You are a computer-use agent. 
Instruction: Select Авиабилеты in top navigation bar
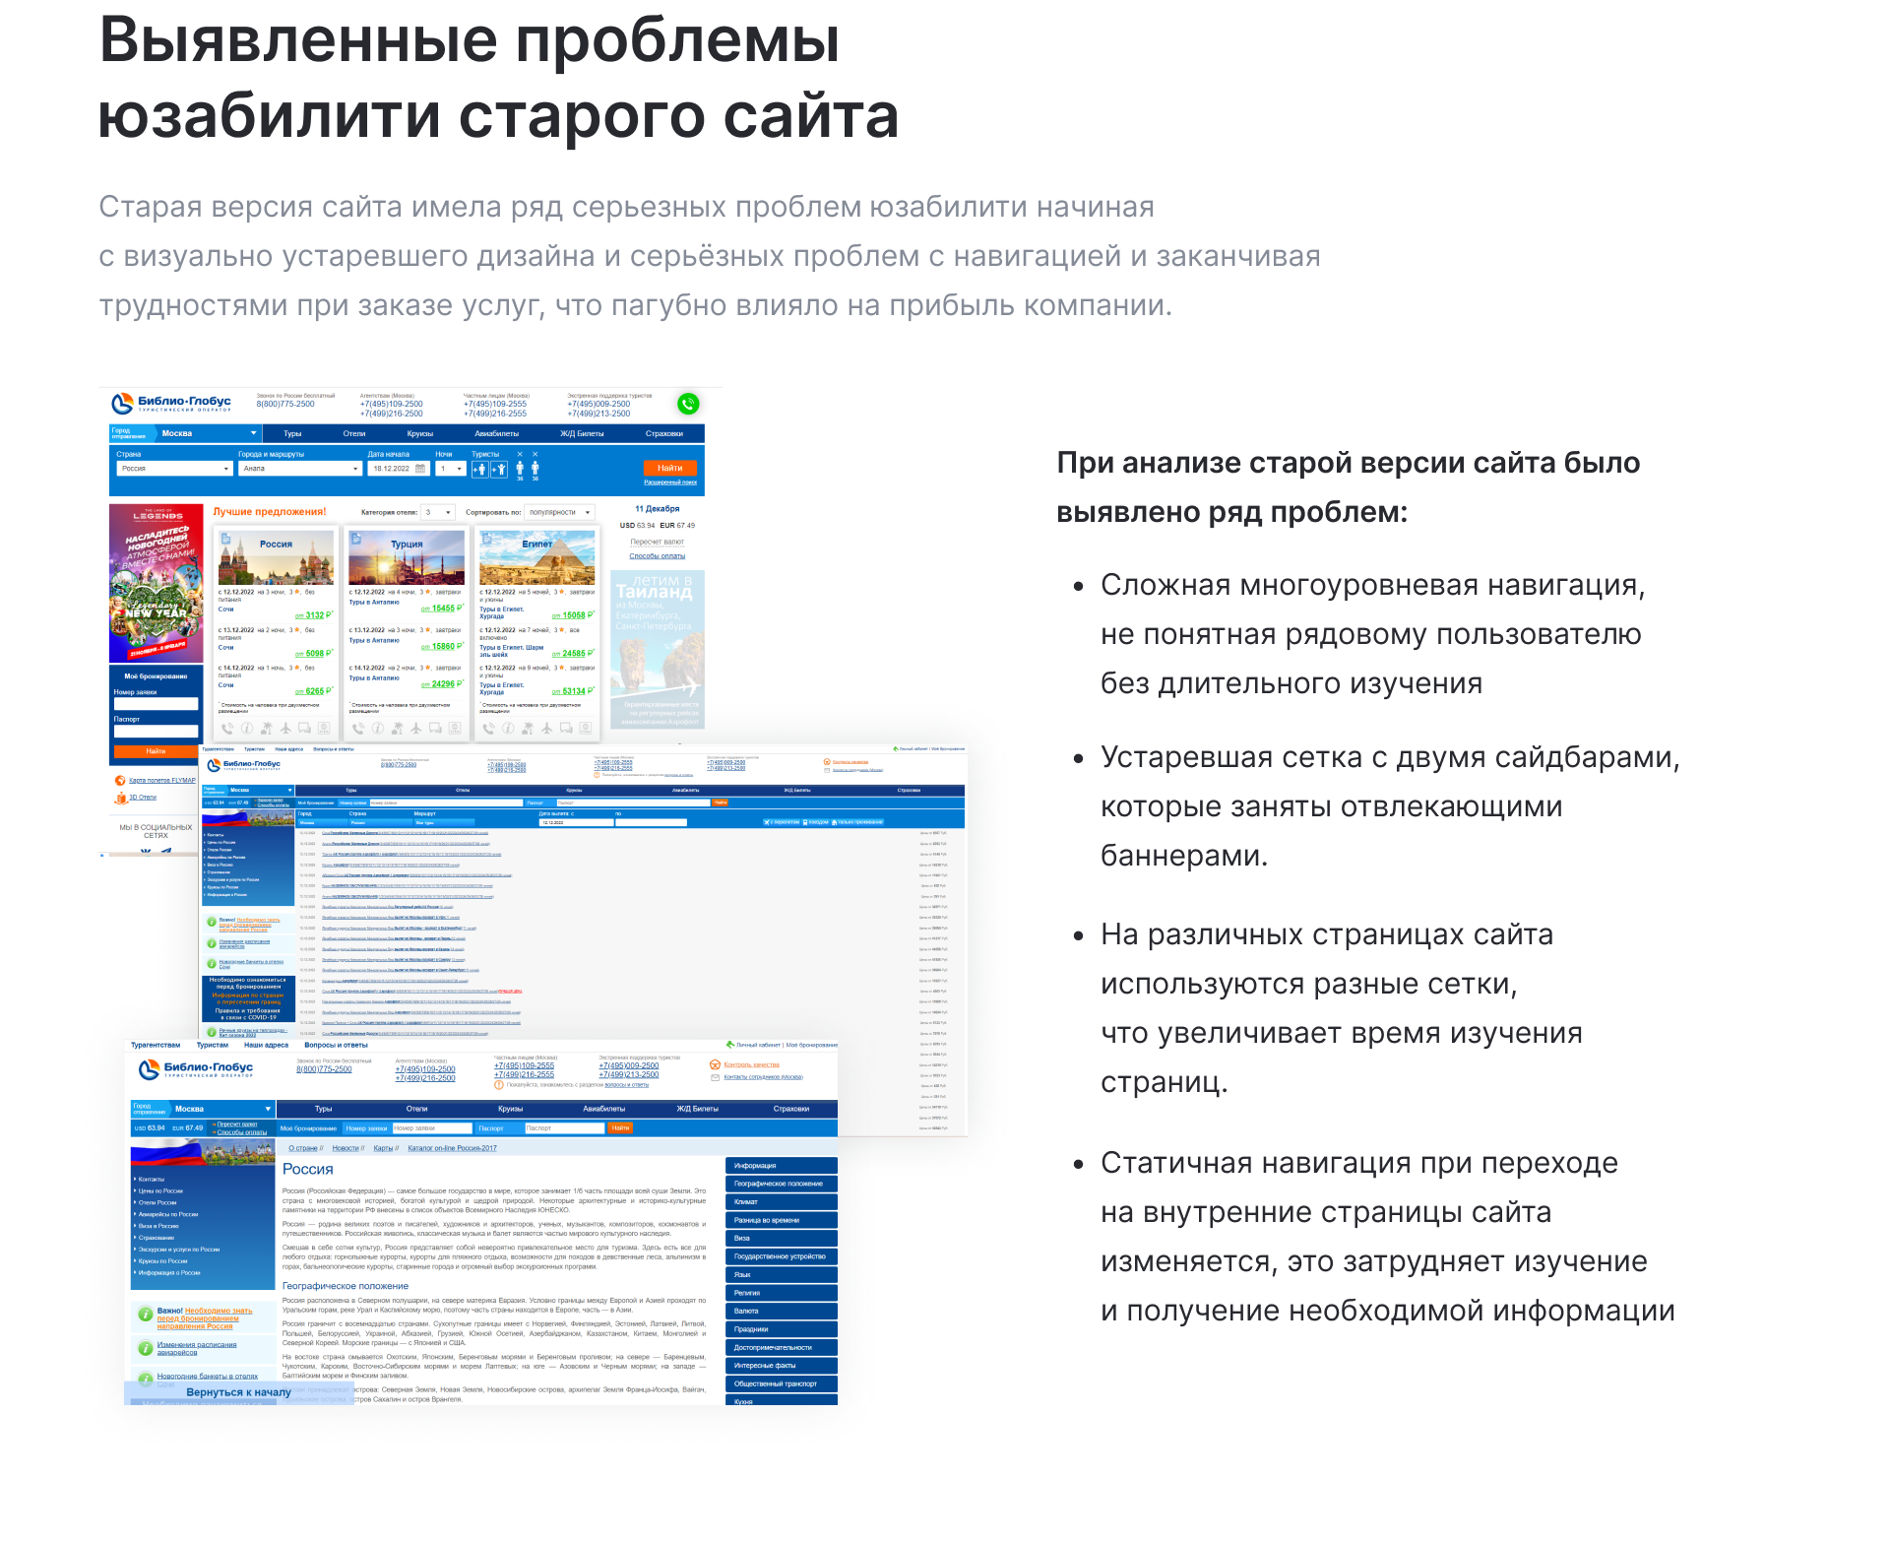[496, 433]
